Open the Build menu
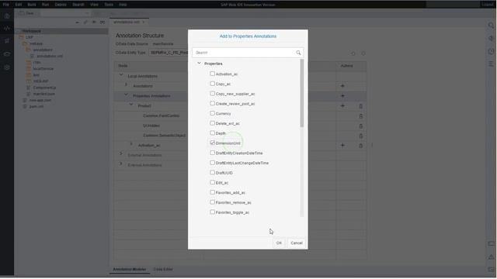The height and width of the screenshot is (279, 497). (32, 5)
